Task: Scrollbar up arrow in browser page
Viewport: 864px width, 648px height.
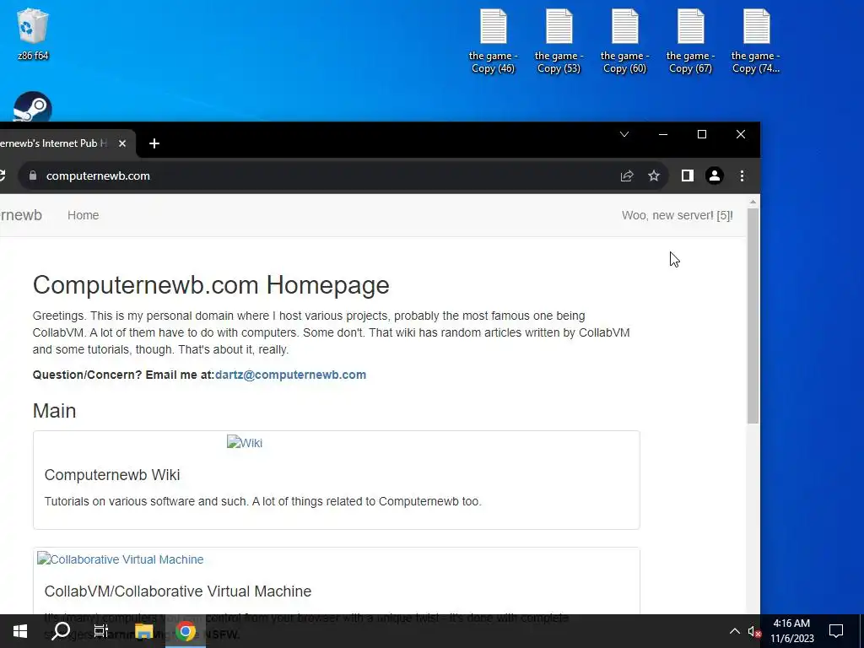Action: (x=753, y=202)
